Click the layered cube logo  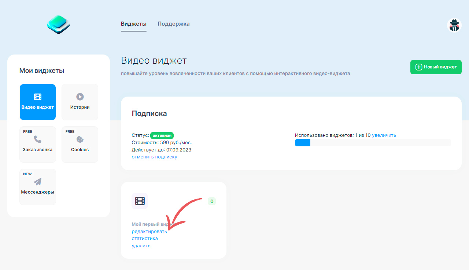pyautogui.click(x=59, y=25)
